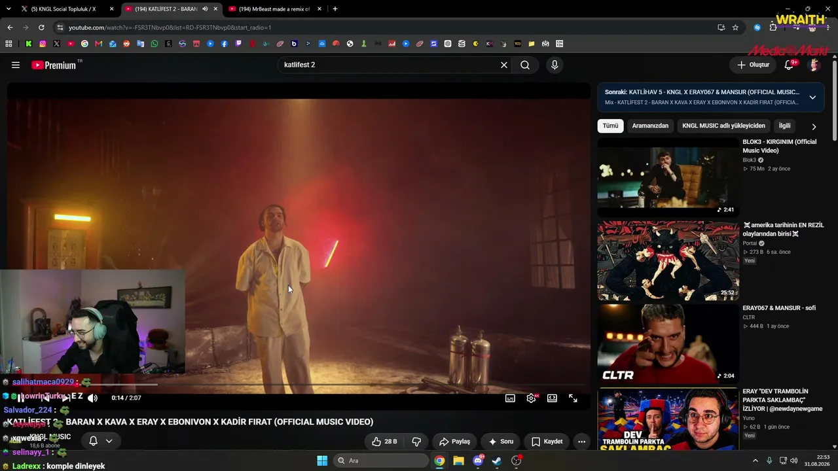Open the YouTube hamburger guide menu
The height and width of the screenshot is (471, 838).
16,65
